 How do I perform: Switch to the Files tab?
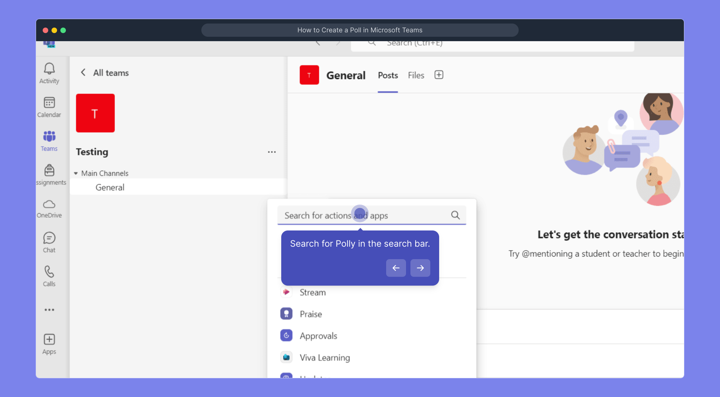point(416,75)
